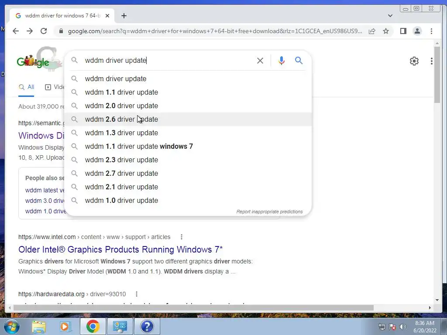Open Google quick settings gear
Viewport: 447px width, 335px height.
point(414,61)
